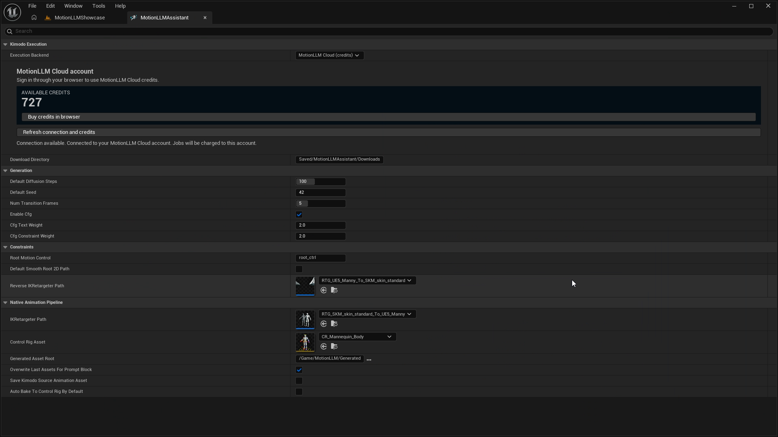This screenshot has width=778, height=437.
Task: Click the Num Transition Frames slider field
Action: (321, 204)
